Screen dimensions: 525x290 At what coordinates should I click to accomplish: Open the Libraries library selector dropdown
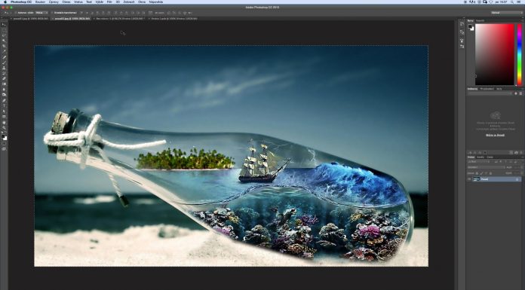pyautogui.click(x=490, y=93)
